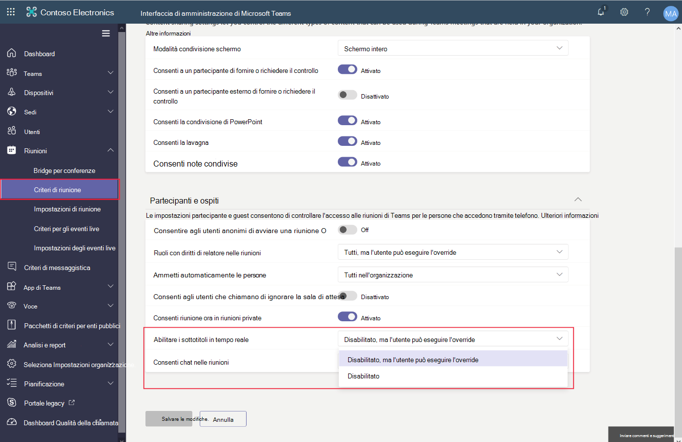
Task: Open Criteri per gli eventi live
Action: click(x=67, y=229)
